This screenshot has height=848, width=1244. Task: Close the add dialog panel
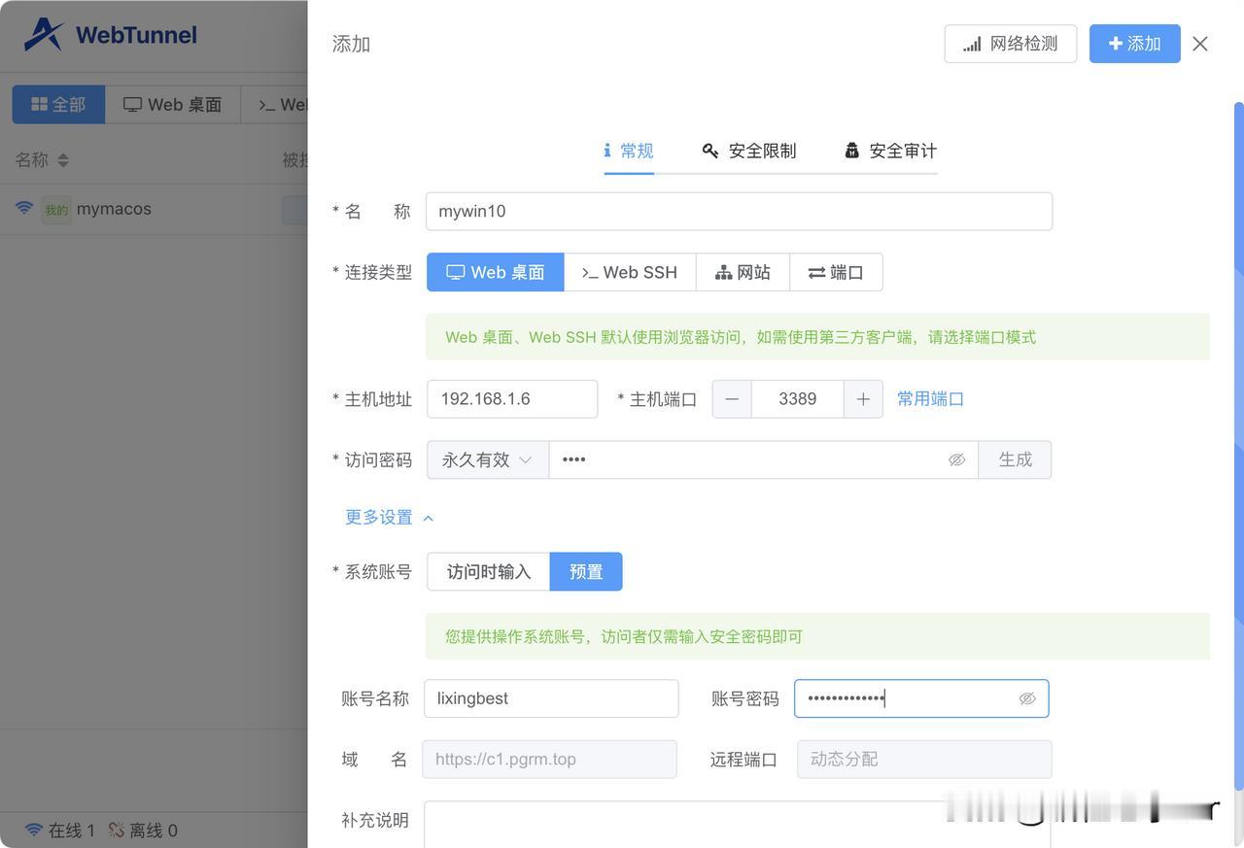(1200, 44)
